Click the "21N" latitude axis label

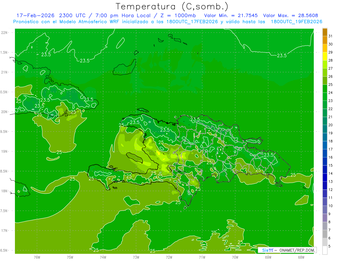pos(5,72)
